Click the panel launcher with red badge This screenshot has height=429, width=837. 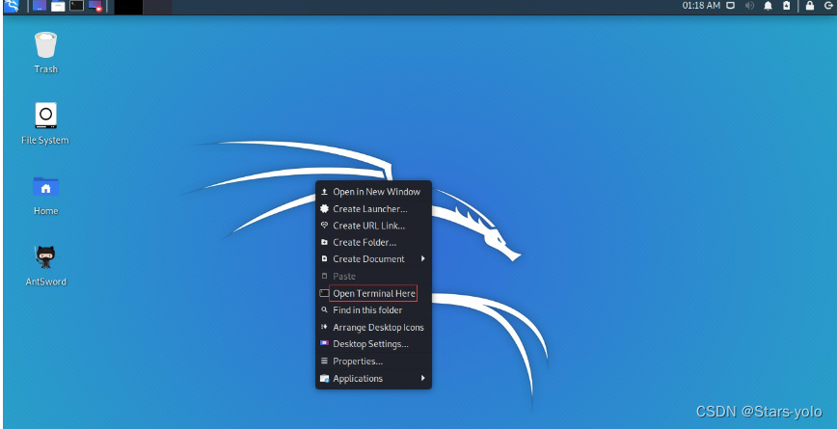95,6
